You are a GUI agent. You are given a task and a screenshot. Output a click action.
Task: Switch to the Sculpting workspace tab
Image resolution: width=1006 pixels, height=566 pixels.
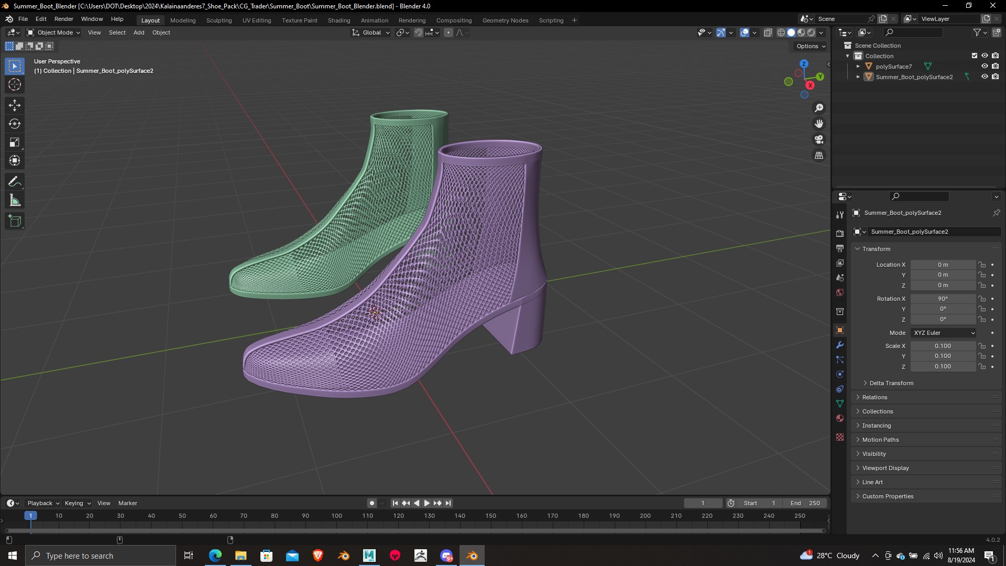[x=219, y=20]
